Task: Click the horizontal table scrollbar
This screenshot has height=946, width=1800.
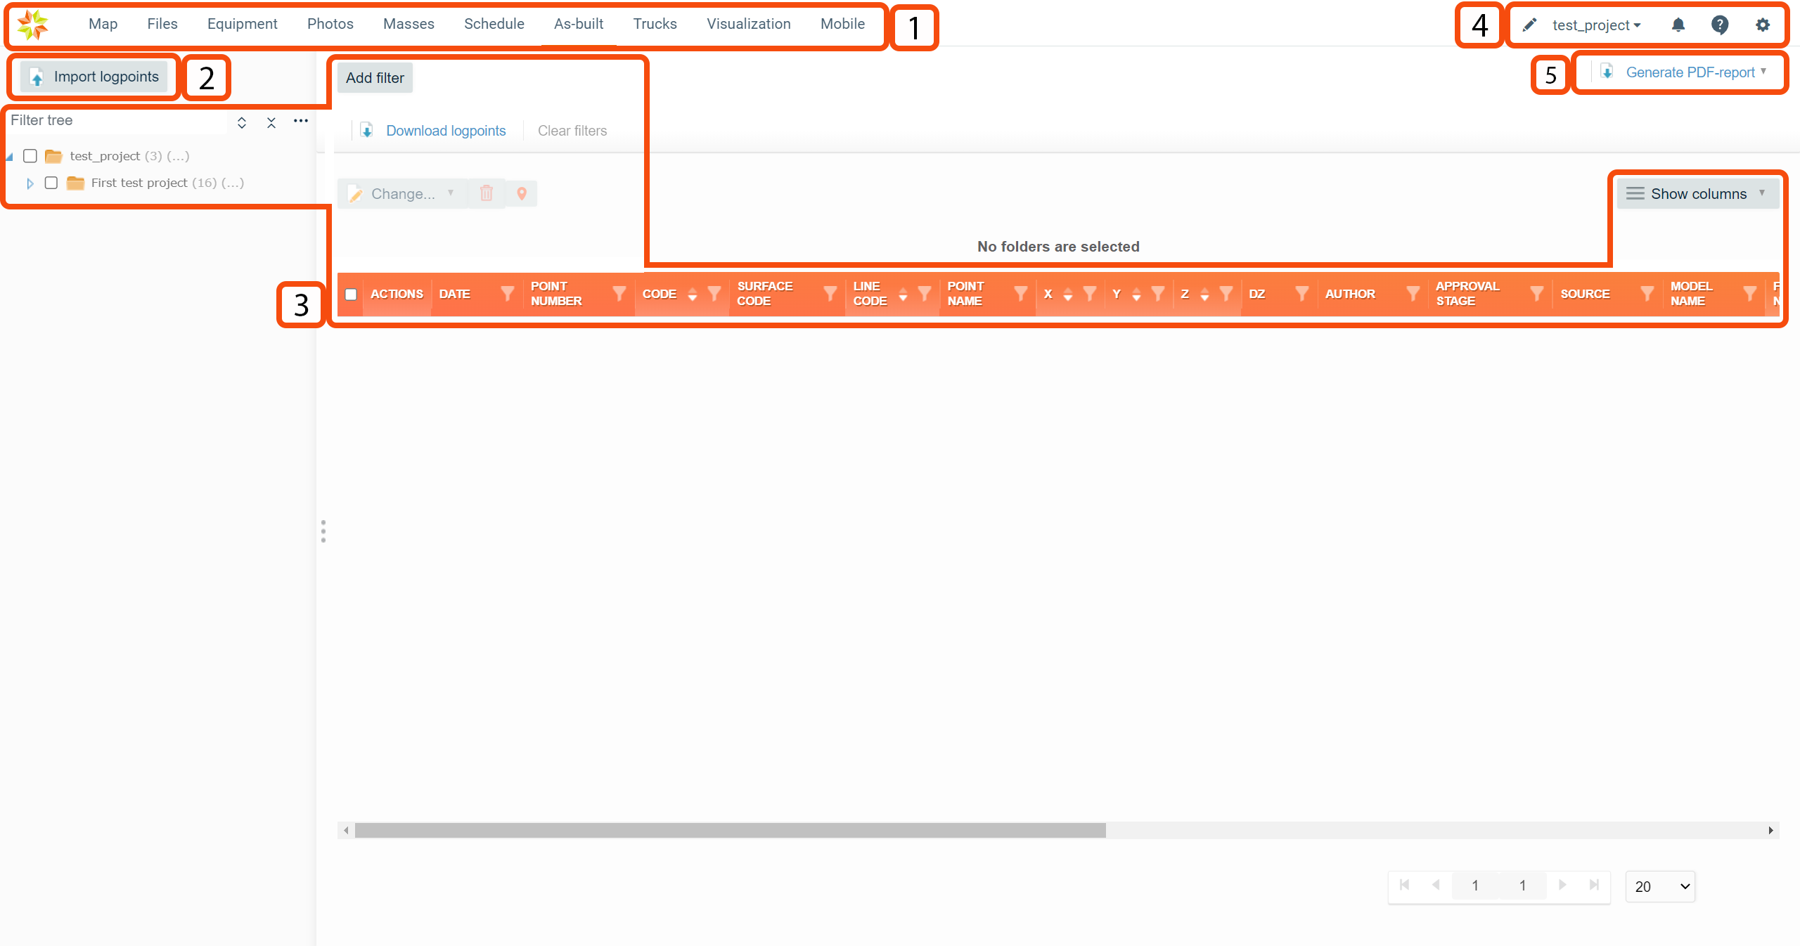Action: (x=730, y=830)
